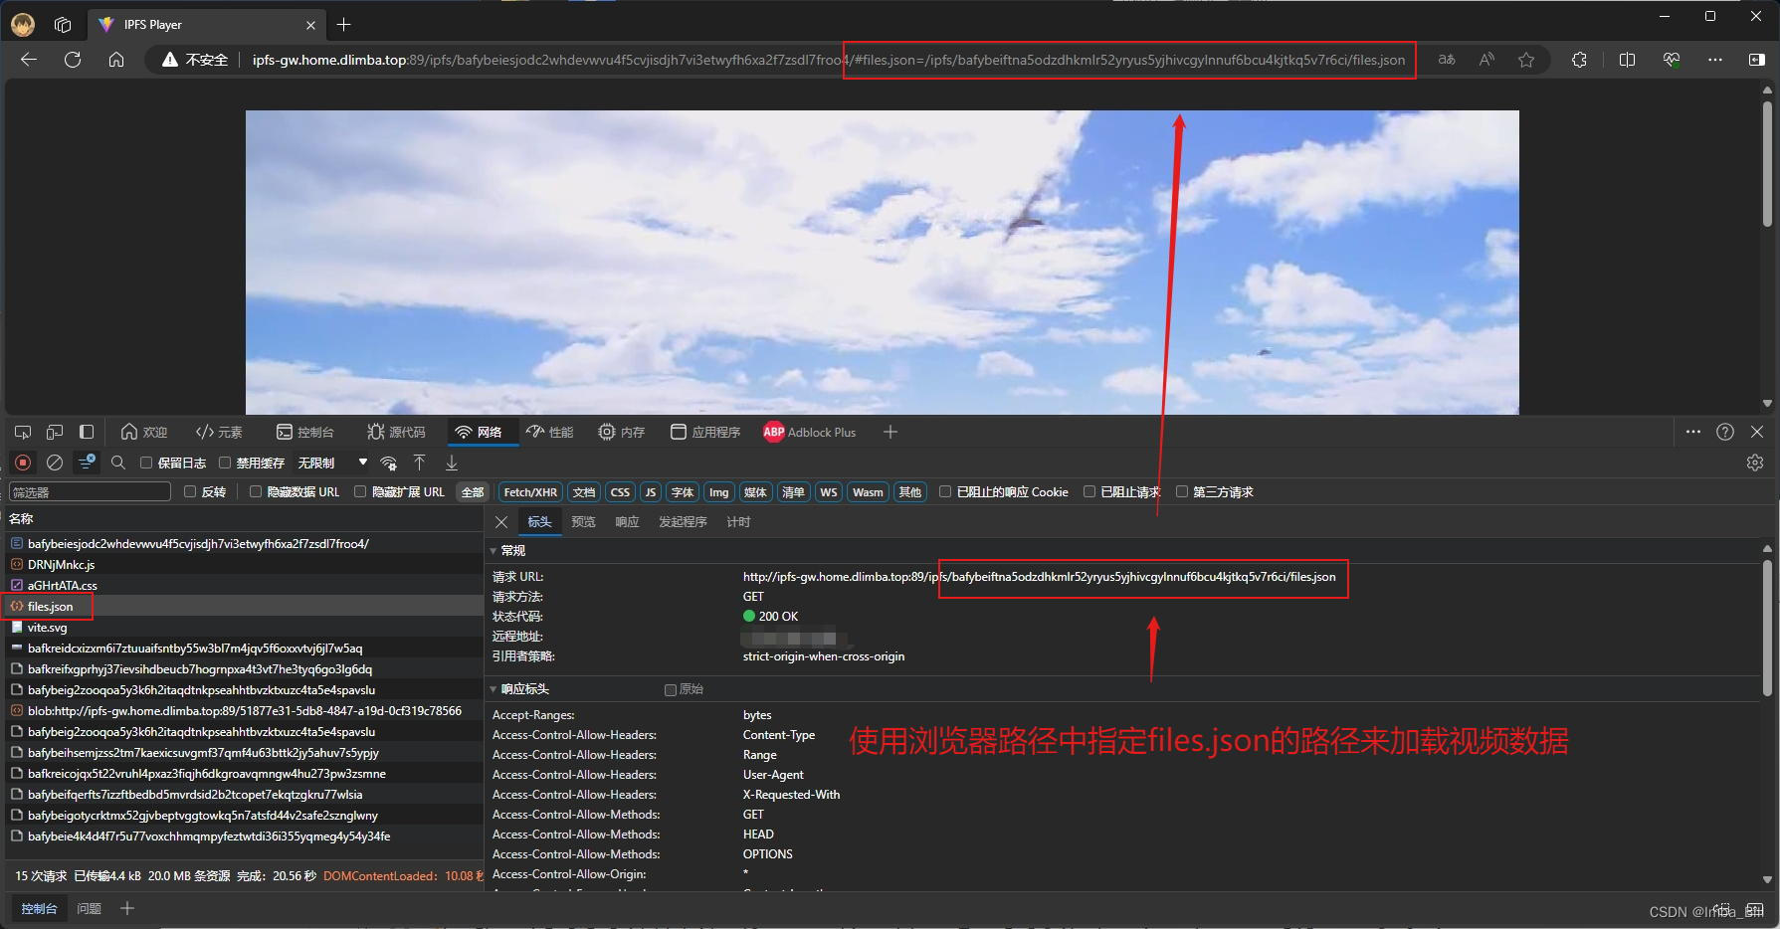1780x929 pixels.
Task: Select the files.json request row
Action: coord(244,606)
